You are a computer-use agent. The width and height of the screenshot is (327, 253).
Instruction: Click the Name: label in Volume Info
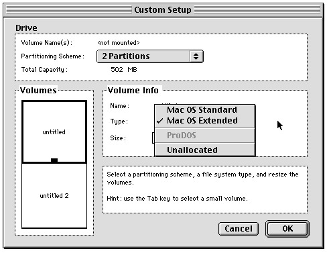119,106
